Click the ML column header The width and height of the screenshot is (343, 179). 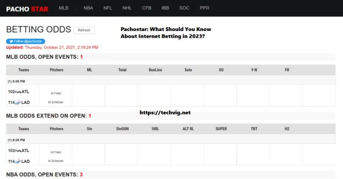[x=90, y=70]
